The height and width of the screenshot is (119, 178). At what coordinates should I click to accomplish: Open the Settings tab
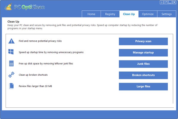coord(166,14)
